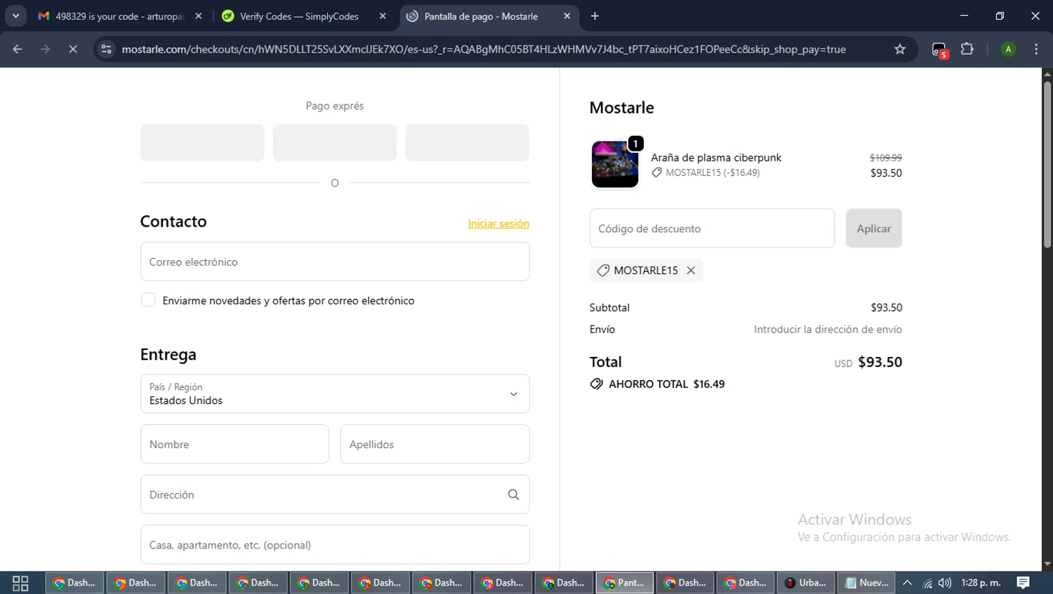Click the Mostarle store heading
Image resolution: width=1053 pixels, height=594 pixels.
coord(621,107)
